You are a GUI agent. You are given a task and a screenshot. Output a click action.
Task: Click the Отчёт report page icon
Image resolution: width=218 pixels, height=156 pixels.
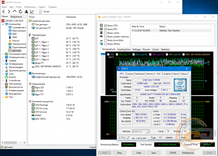pos(41,12)
